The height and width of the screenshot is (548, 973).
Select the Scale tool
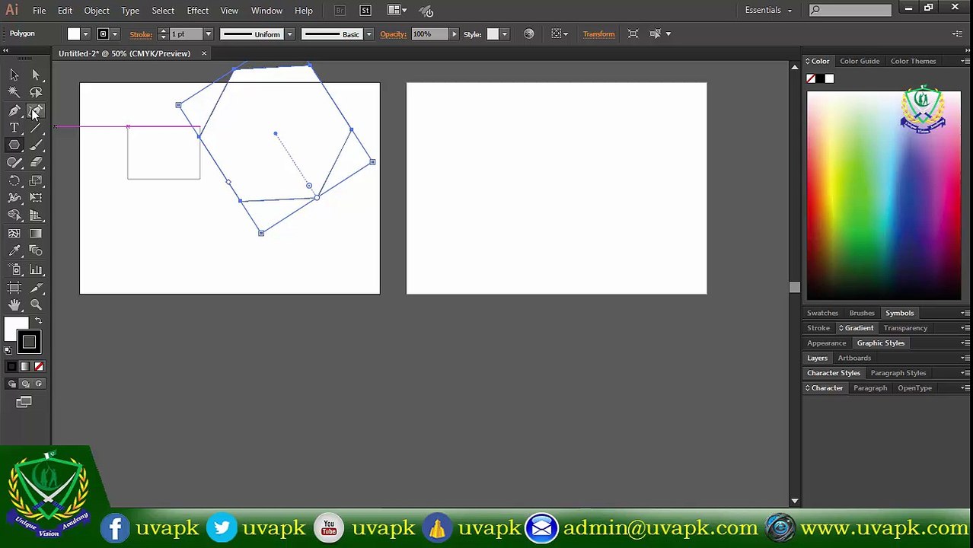[x=36, y=180]
